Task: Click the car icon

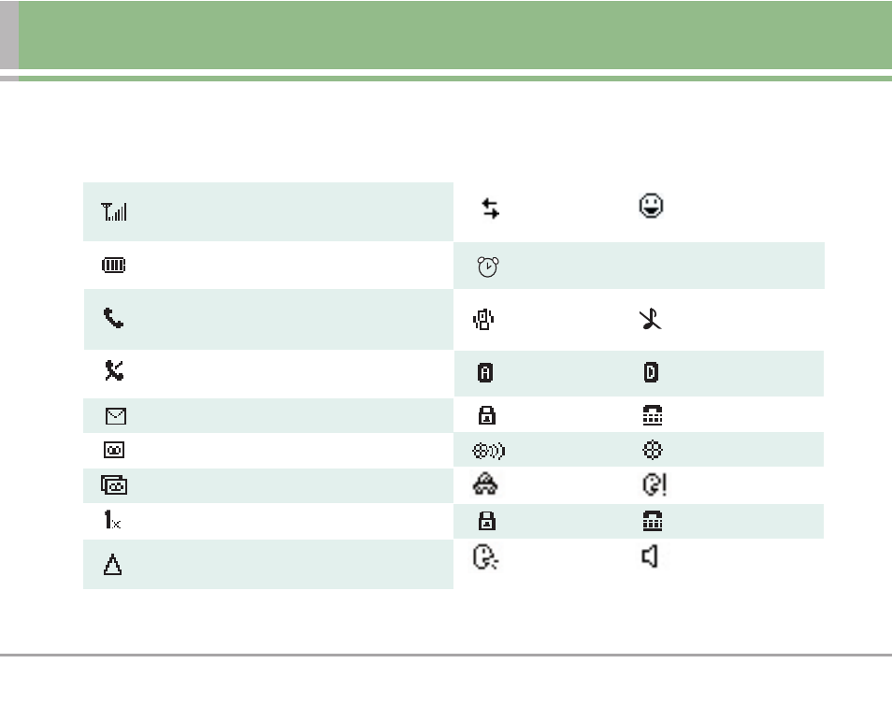Action: point(485,483)
